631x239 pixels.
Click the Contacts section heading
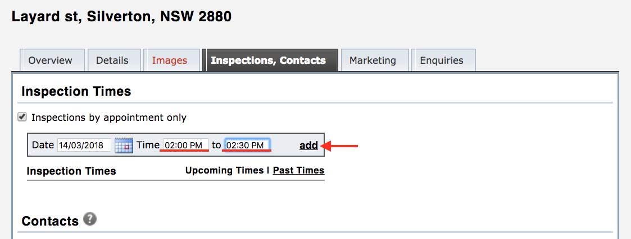(x=49, y=221)
